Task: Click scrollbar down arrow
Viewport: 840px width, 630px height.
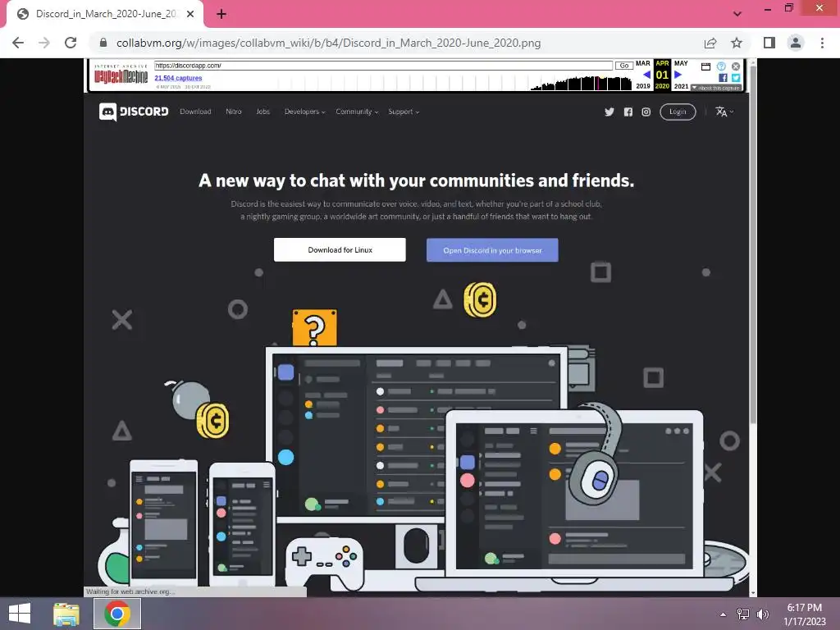Action: point(753,592)
